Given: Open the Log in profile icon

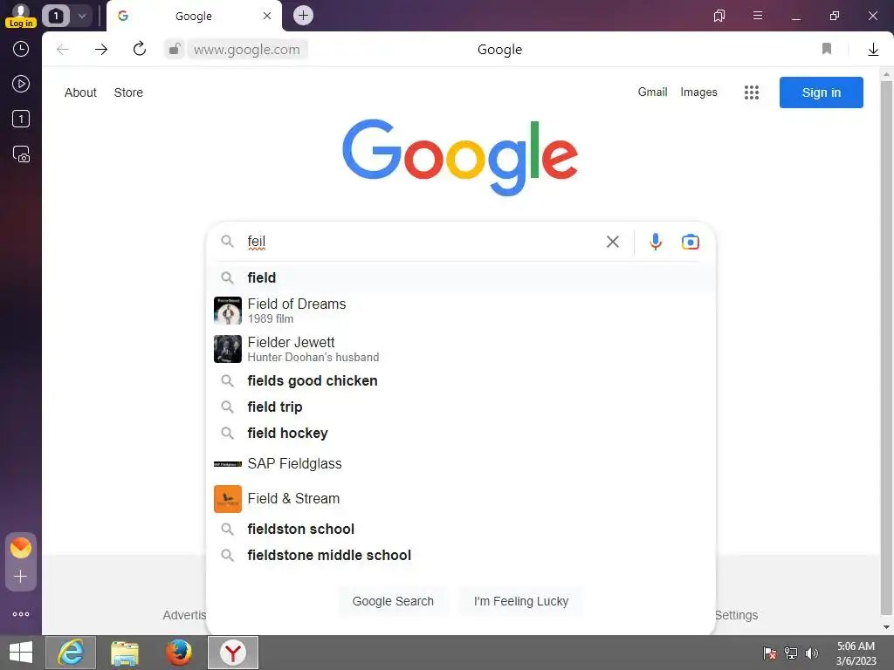Looking at the screenshot, I should [x=21, y=16].
